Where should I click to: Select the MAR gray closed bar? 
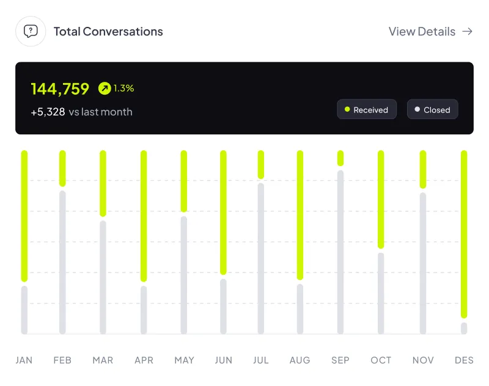103,277
